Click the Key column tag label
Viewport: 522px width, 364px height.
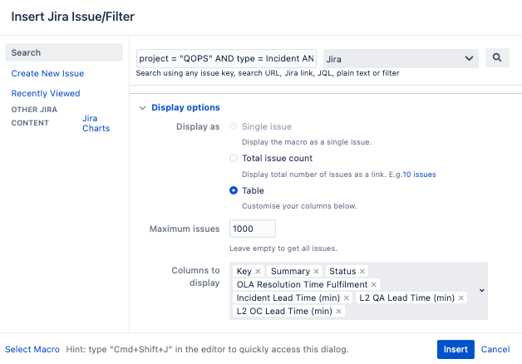[x=244, y=272]
